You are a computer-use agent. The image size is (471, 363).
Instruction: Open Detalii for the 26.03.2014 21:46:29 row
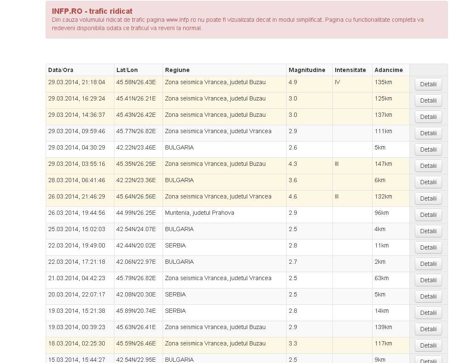tap(428, 198)
